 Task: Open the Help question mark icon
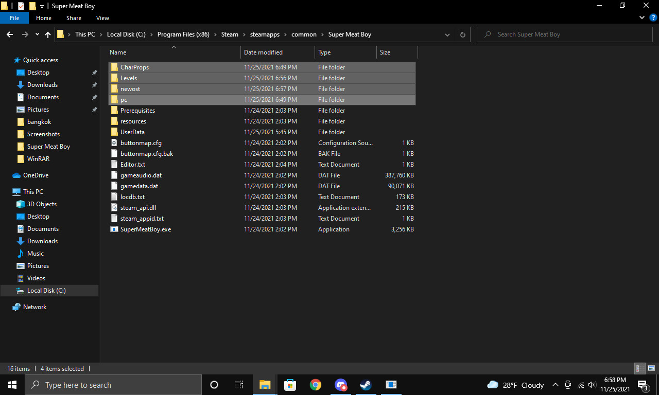pos(653,17)
